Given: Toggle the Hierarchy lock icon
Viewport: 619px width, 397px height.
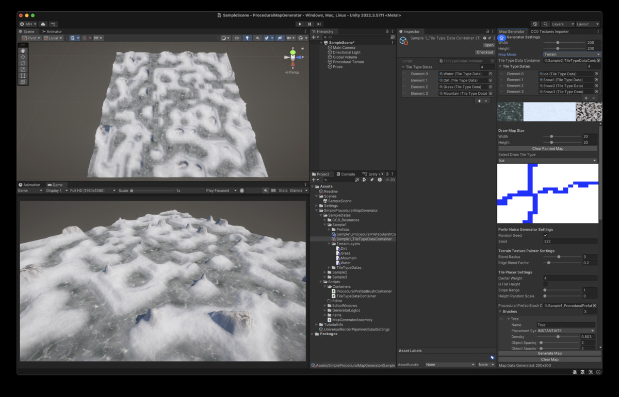Looking at the screenshot, I should 388,31.
